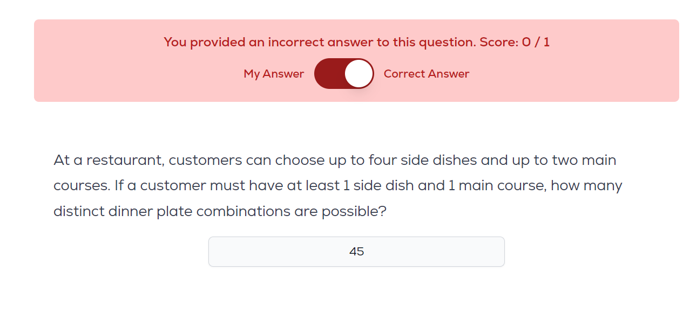Screen dimensions: 697x319
Task: Click the "Score: 0 / 1" text
Action: (x=515, y=42)
